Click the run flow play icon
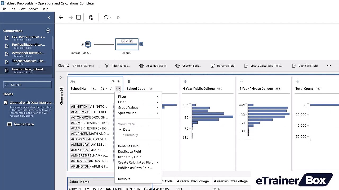Screen dimensions: 339x190 point(118,17)
